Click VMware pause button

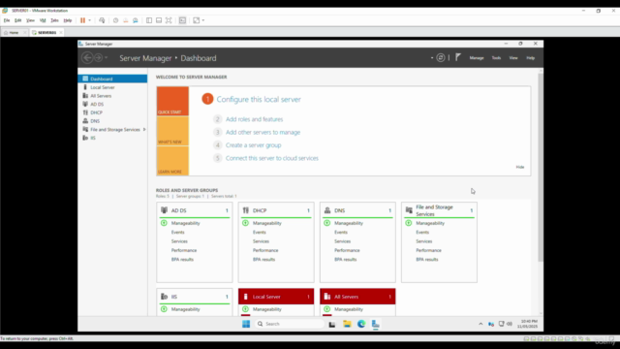pos(82,20)
